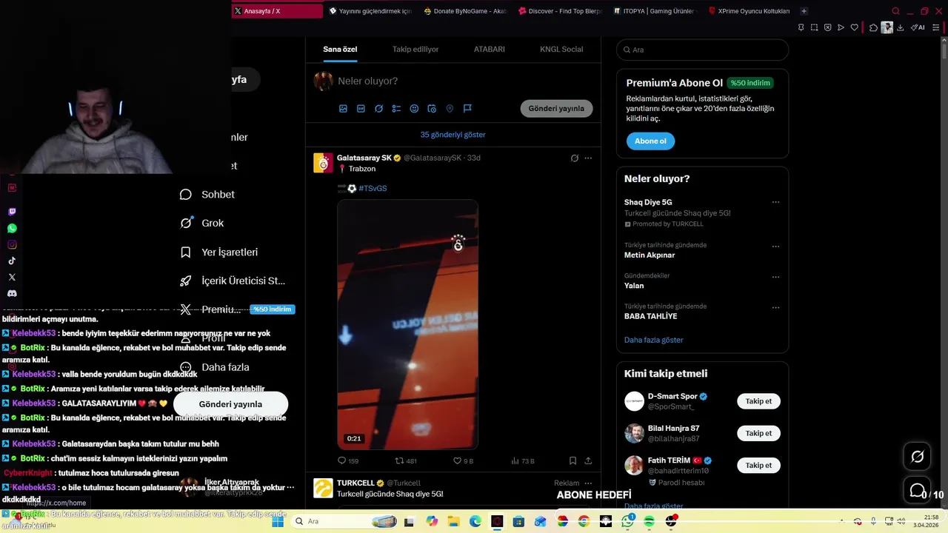Open more options for Metin Akpınar trend

point(775,247)
